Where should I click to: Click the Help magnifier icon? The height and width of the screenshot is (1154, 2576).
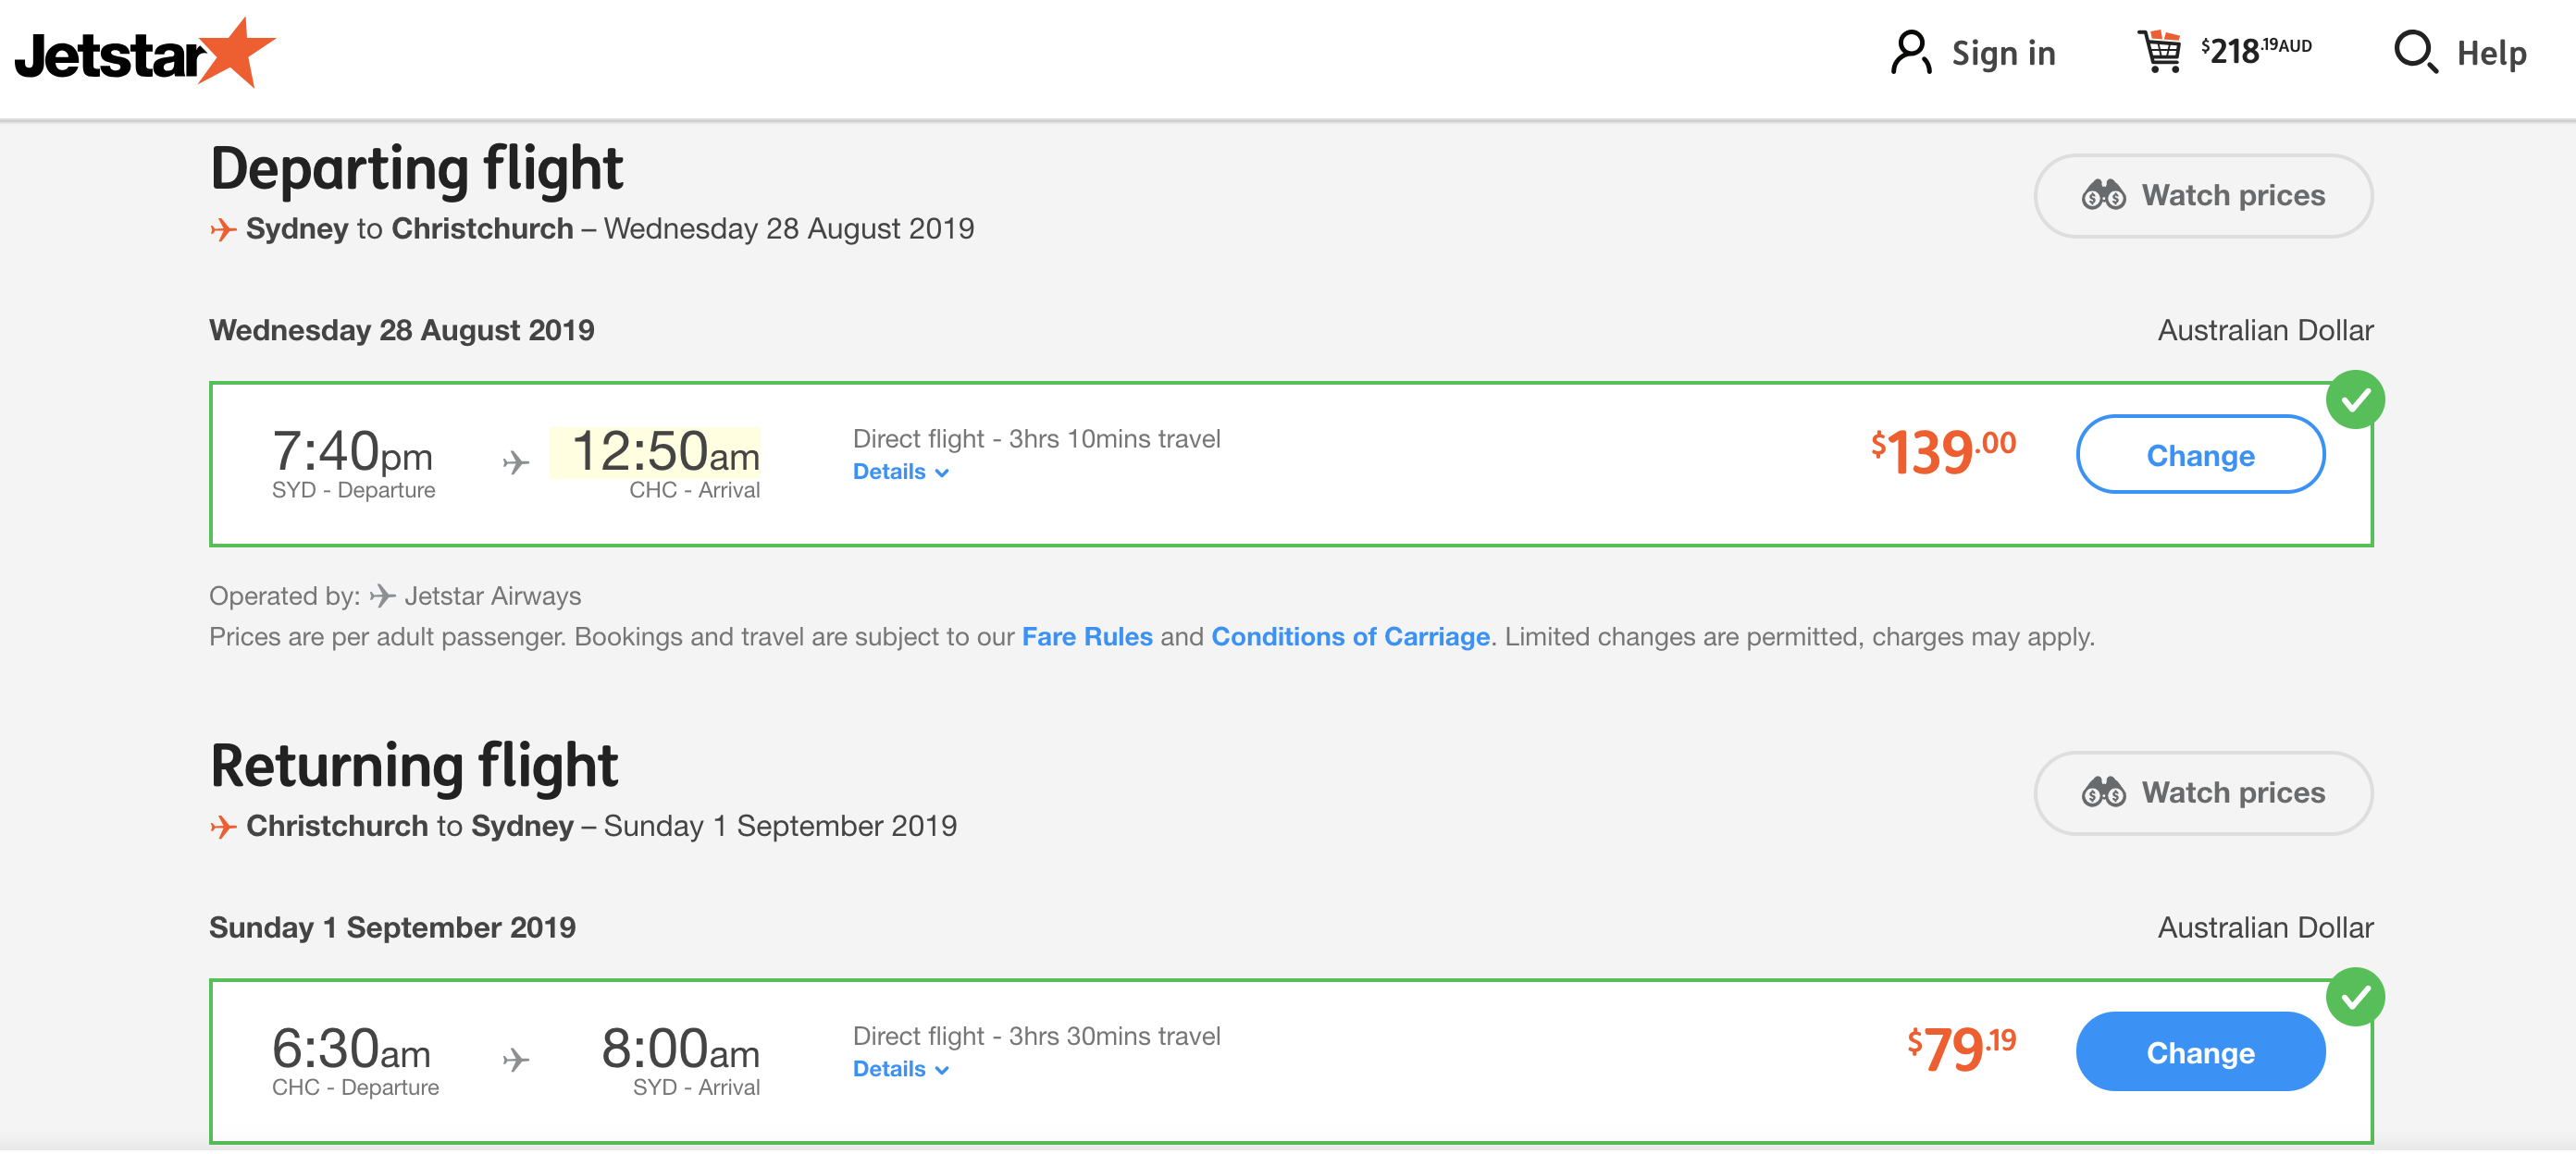tap(2416, 52)
